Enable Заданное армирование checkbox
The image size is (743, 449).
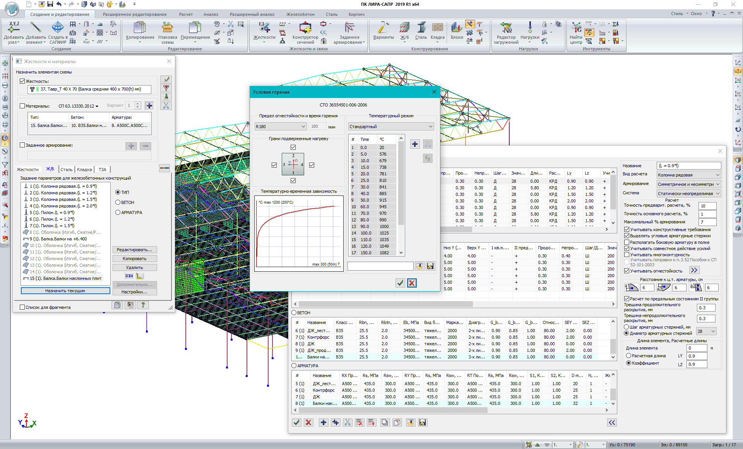(x=22, y=145)
